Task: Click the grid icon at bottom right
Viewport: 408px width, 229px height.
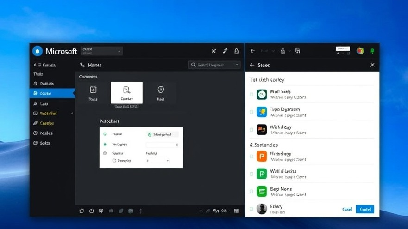Action: pyautogui.click(x=236, y=211)
